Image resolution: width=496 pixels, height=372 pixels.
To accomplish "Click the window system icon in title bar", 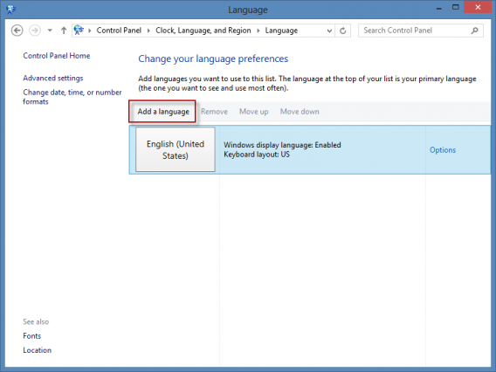I will click(10, 10).
